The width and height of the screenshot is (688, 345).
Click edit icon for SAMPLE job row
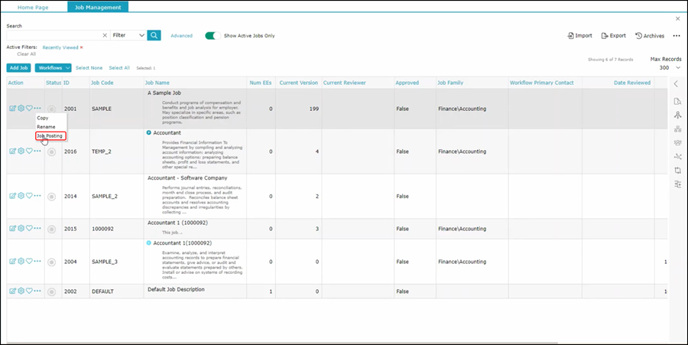[x=12, y=109]
